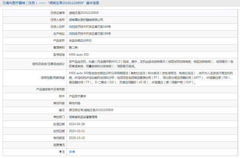Click the 适用范围/预期用途 description paragraph
The height and width of the screenshot is (158, 240).
coord(151,78)
